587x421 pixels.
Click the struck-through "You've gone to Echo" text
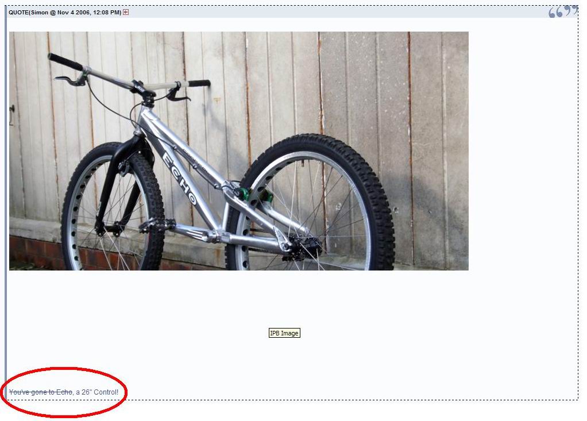pos(40,392)
